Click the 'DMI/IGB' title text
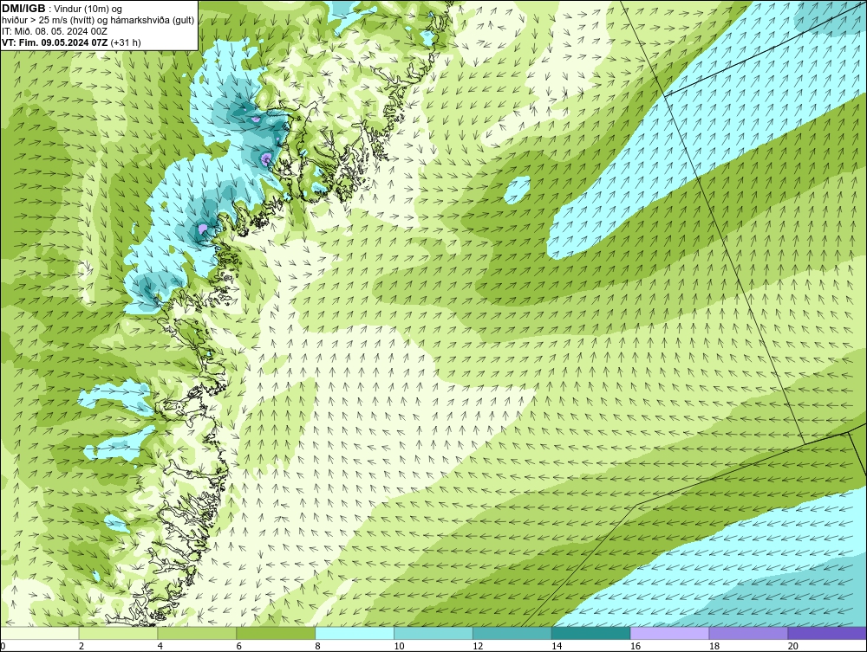 point(23,9)
